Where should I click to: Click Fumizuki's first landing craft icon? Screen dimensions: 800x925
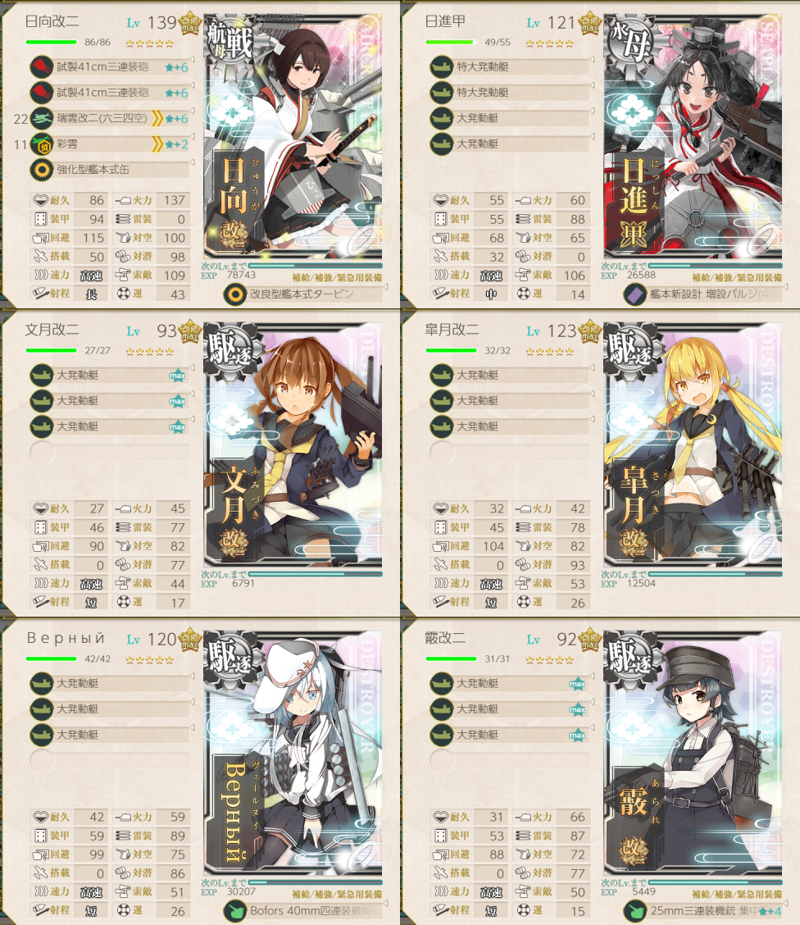pyautogui.click(x=41, y=376)
